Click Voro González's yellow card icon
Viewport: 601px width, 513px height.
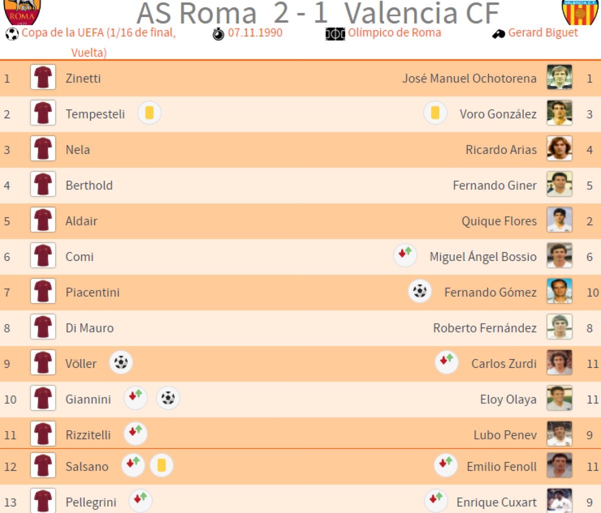(435, 113)
